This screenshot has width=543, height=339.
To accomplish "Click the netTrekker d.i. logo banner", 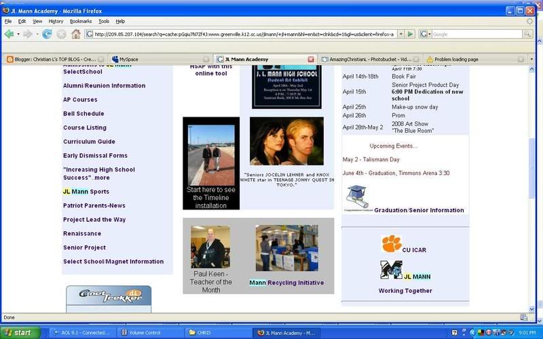I will point(109,295).
